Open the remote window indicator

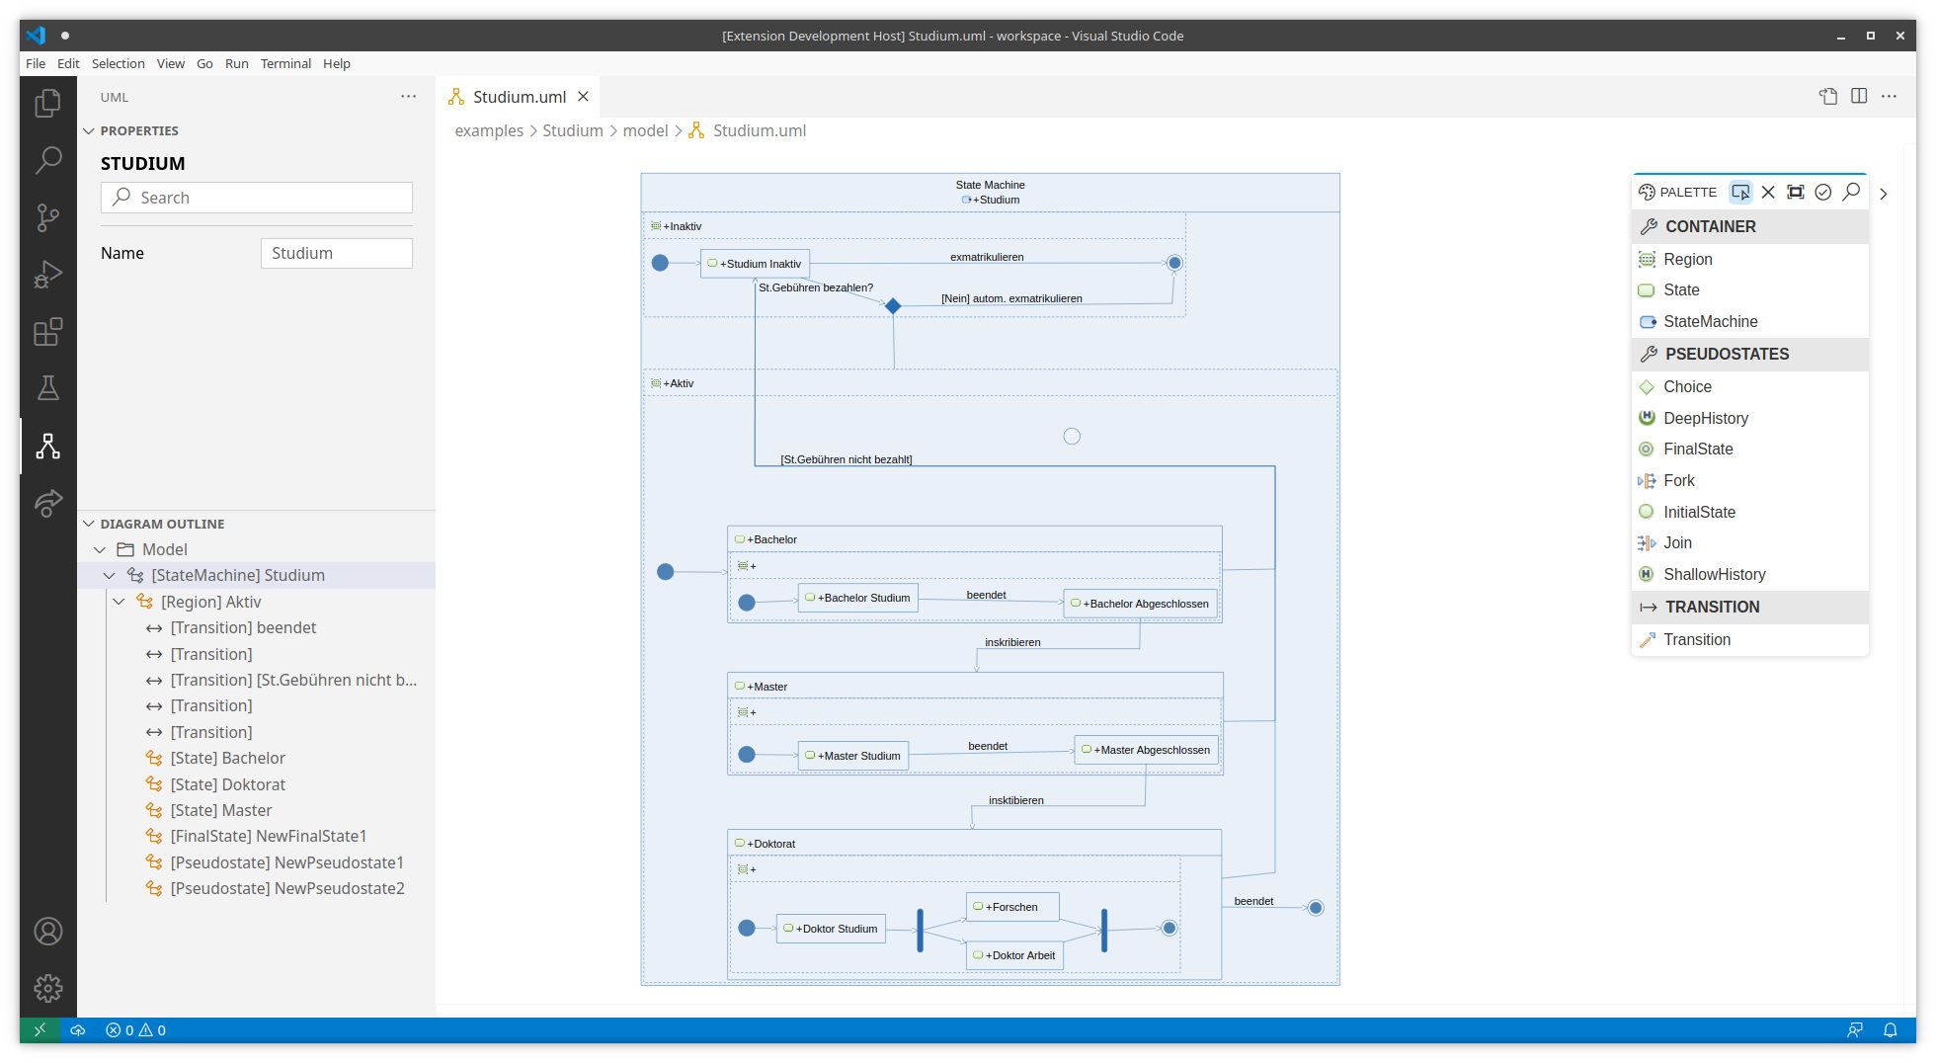(x=40, y=1030)
